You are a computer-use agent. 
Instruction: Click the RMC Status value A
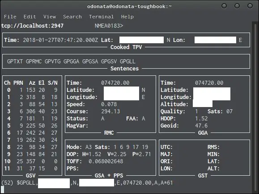coord(103,119)
